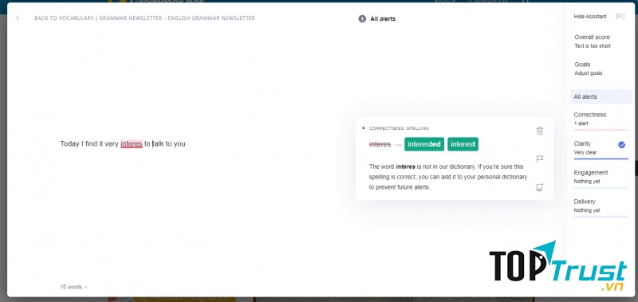
Task: Click the strikethrough 'interes' in the card
Action: [380, 144]
